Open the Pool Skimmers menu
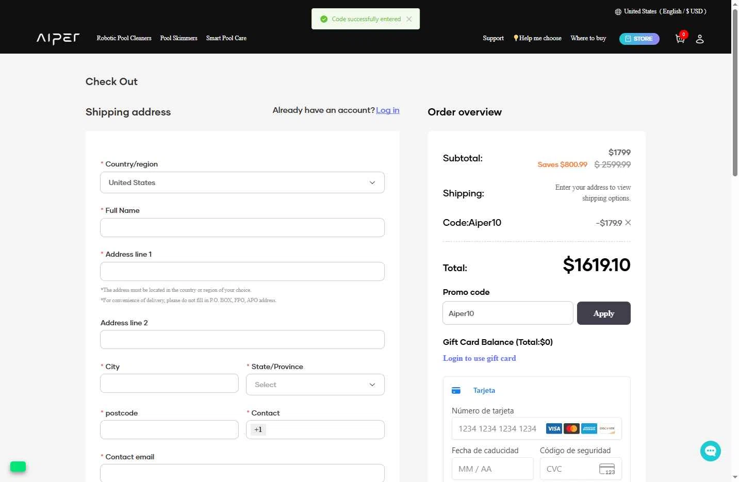This screenshot has height=482, width=739. coord(178,38)
